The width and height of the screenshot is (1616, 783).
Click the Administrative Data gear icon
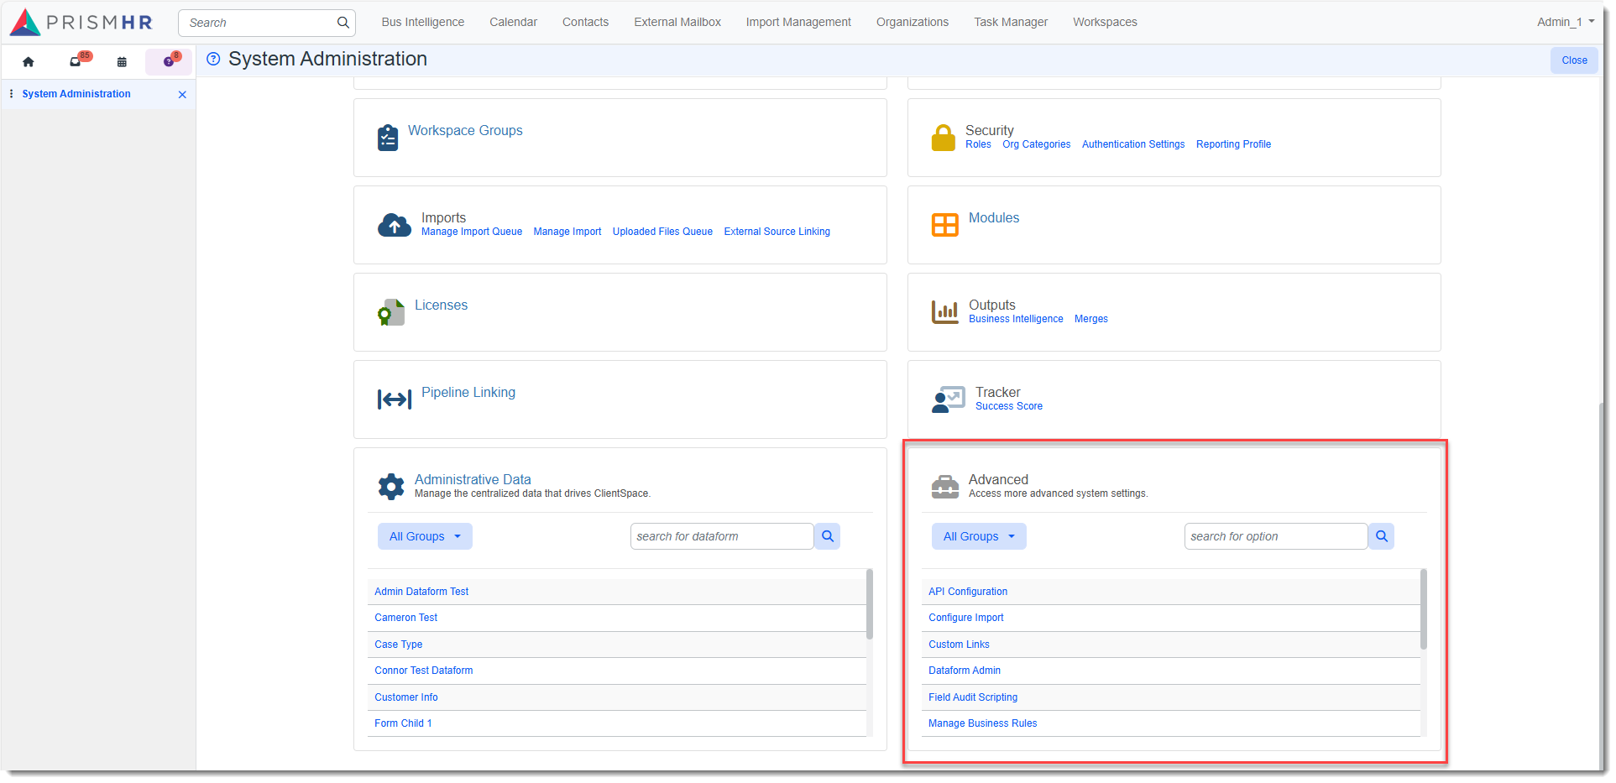tap(390, 487)
